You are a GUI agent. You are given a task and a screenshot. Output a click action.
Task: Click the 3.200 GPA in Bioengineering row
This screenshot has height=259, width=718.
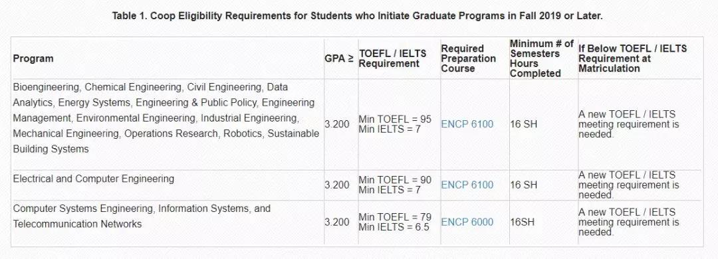(337, 124)
